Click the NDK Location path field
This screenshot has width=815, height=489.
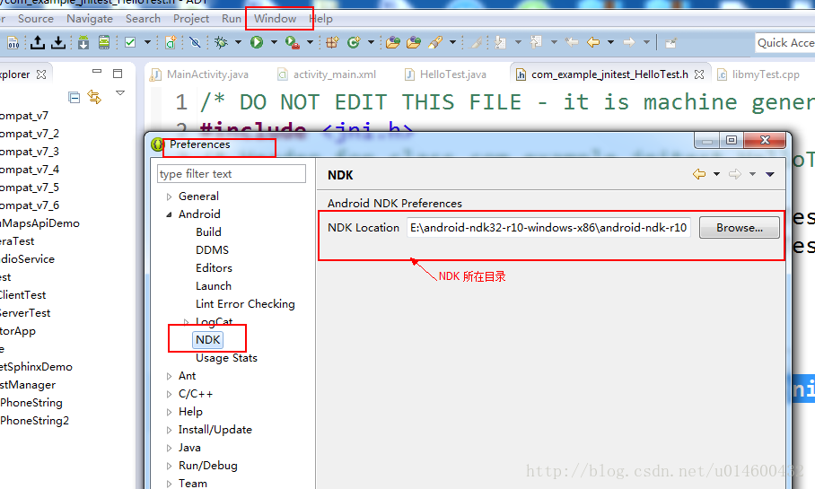(x=548, y=228)
